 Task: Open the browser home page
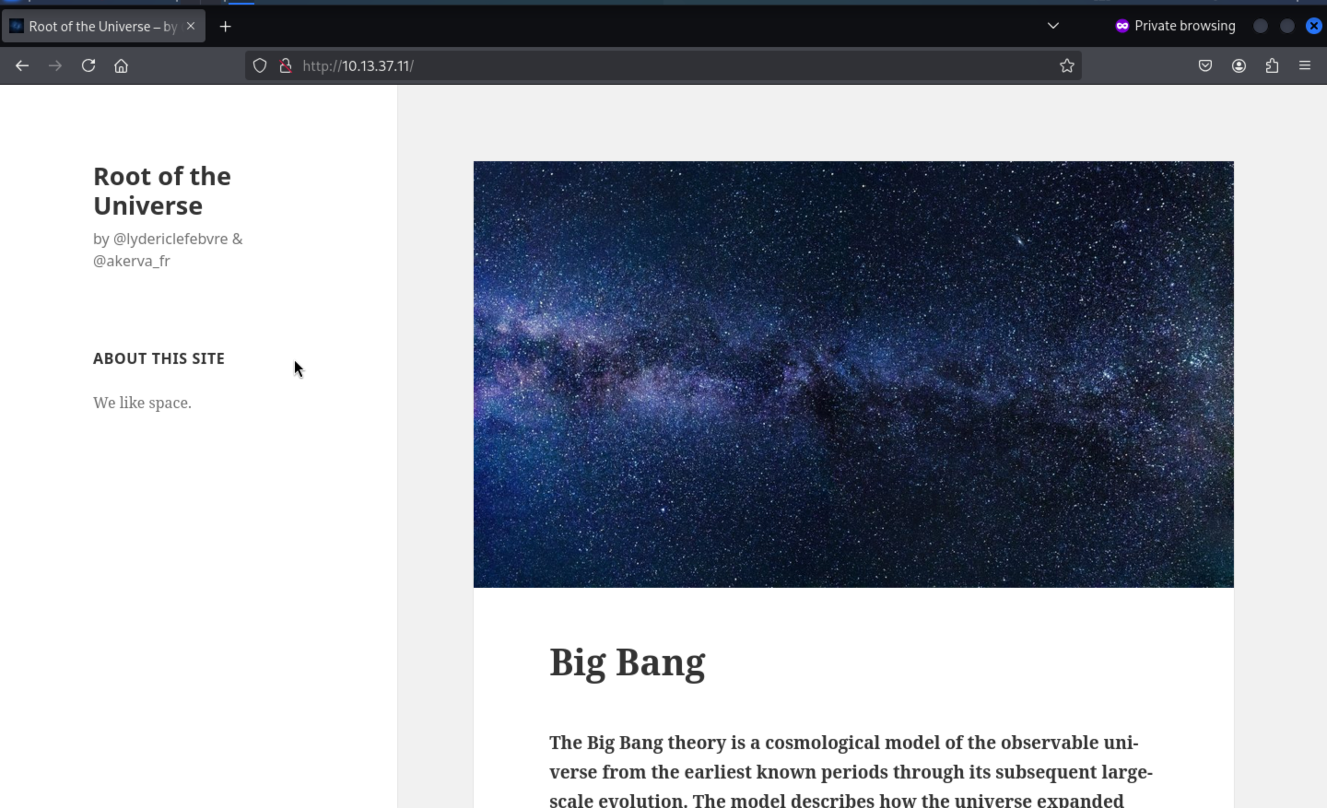(121, 66)
